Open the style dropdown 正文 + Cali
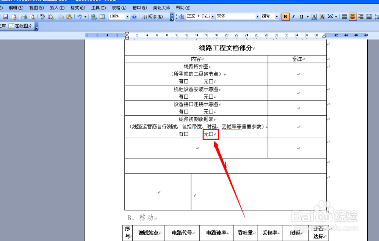This screenshot has height=241, width=379. pyautogui.click(x=213, y=16)
